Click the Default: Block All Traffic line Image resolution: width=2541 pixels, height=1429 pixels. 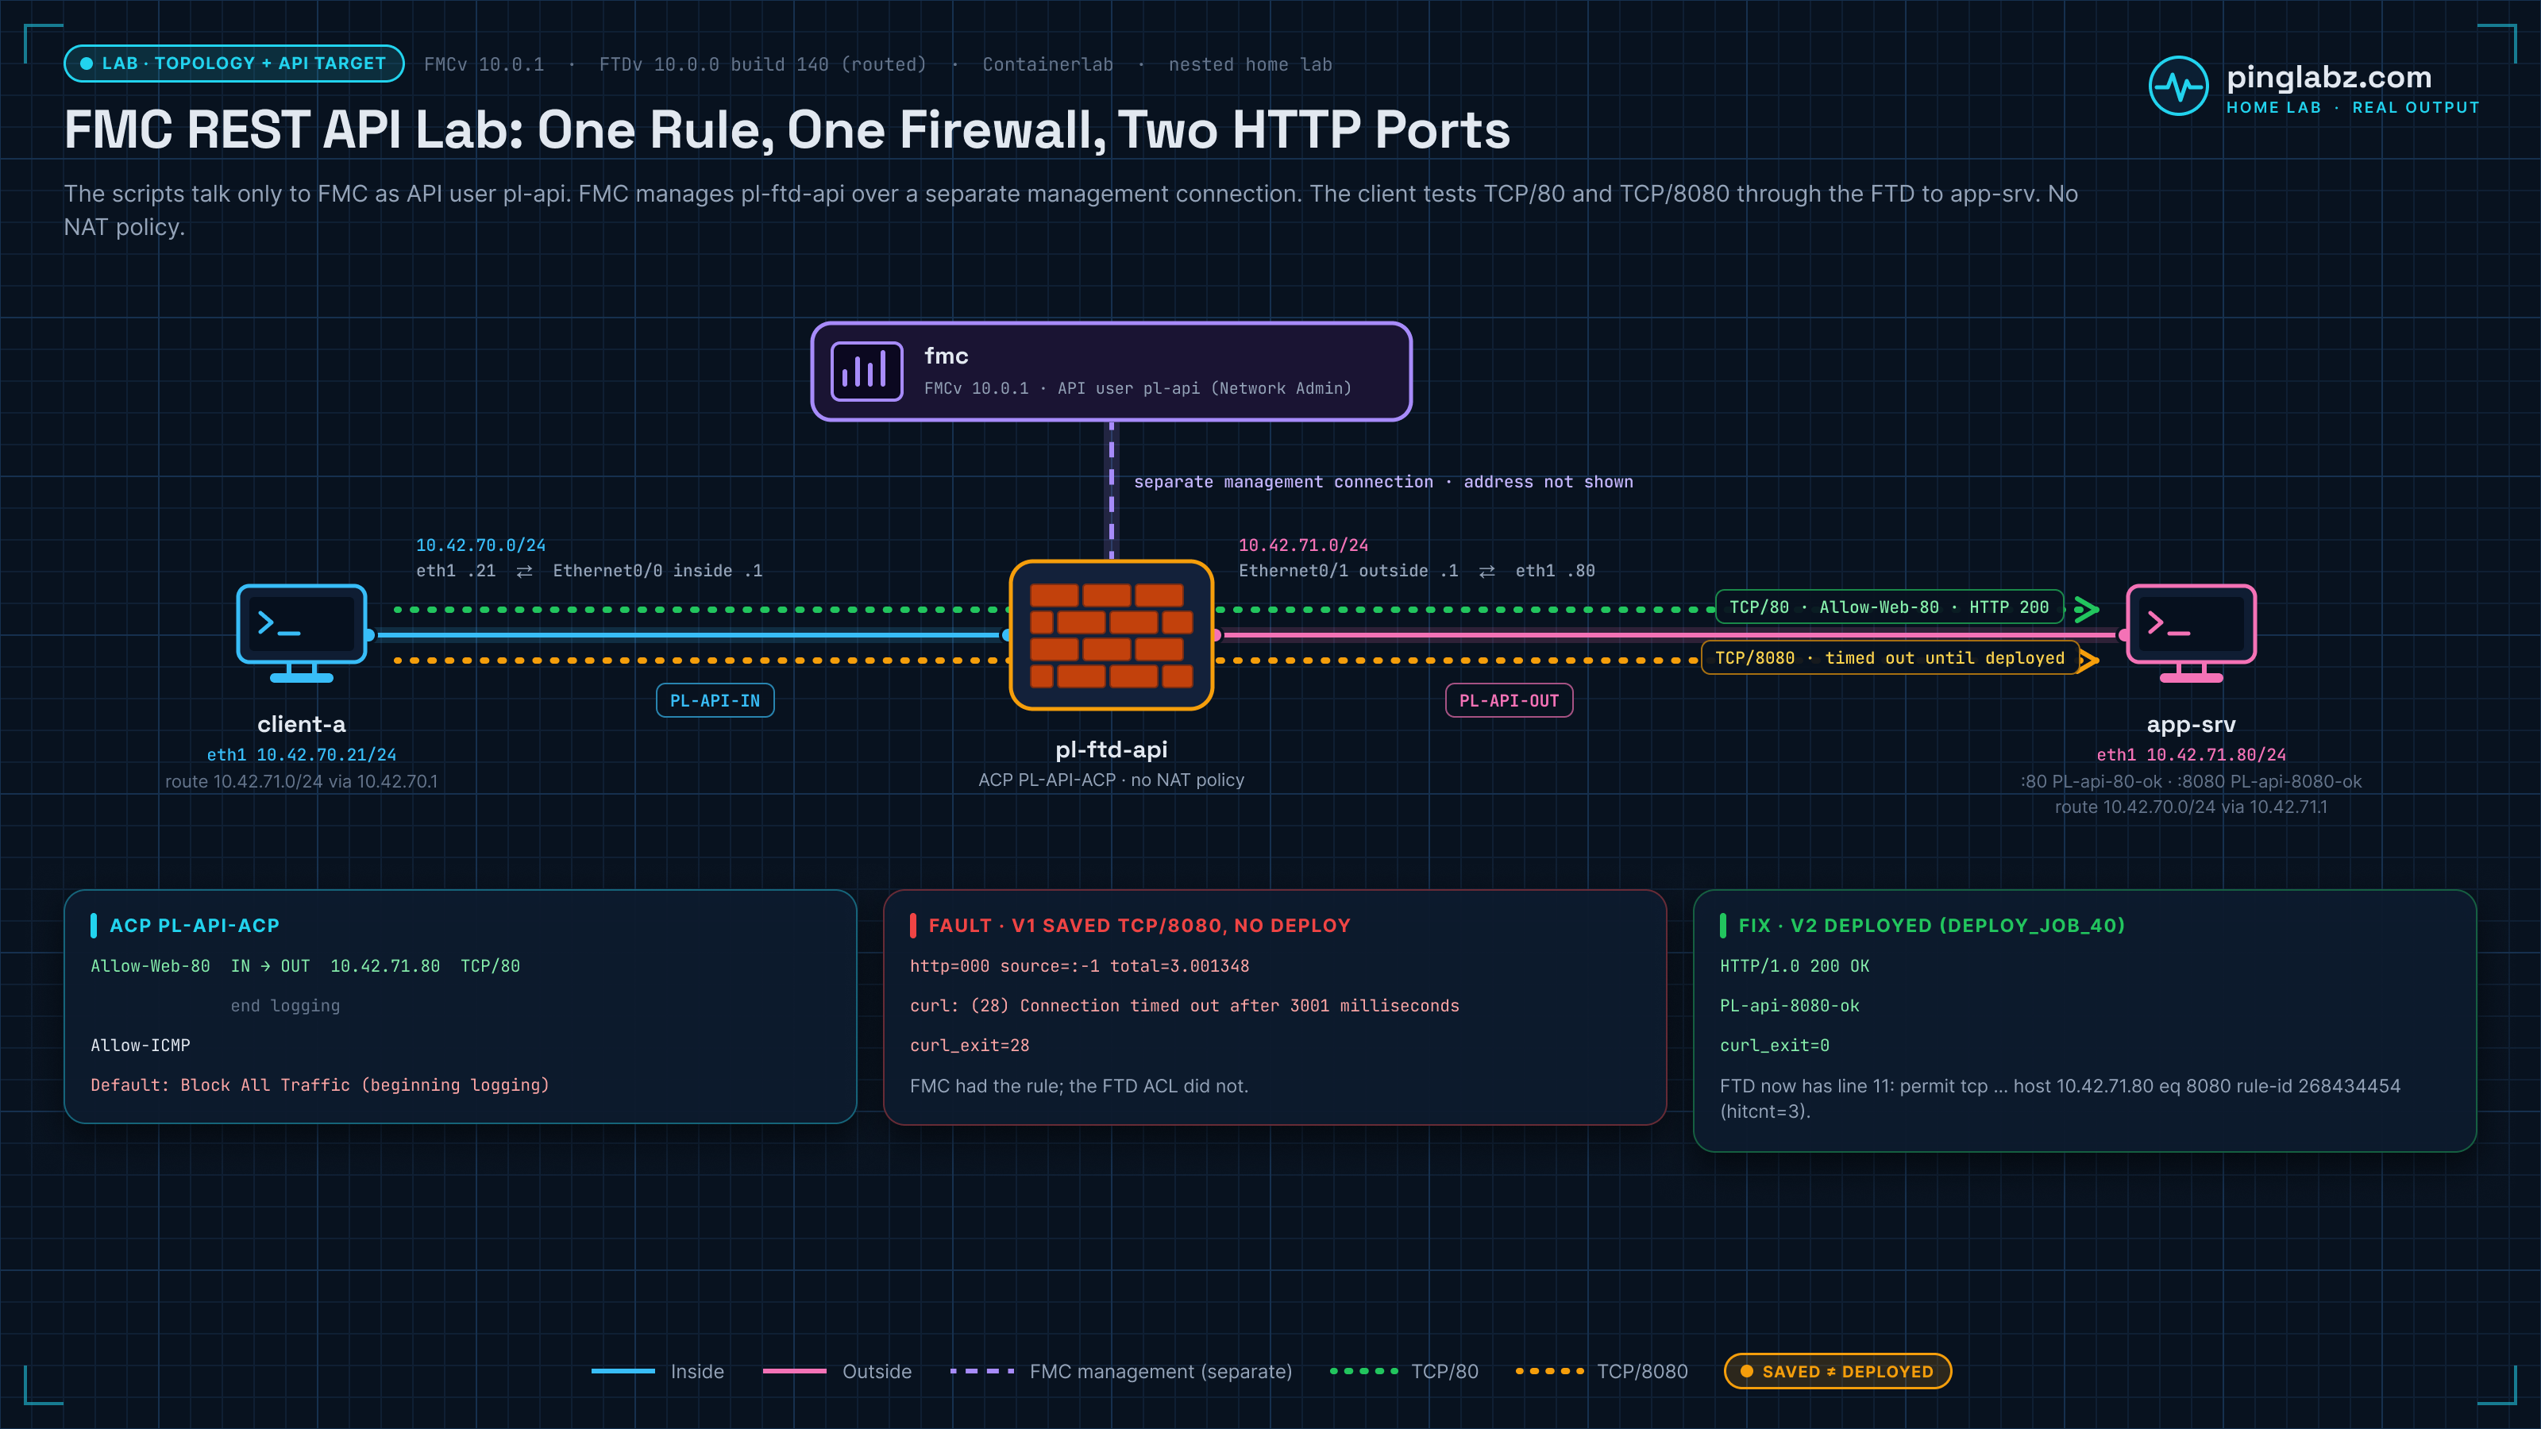point(319,1084)
